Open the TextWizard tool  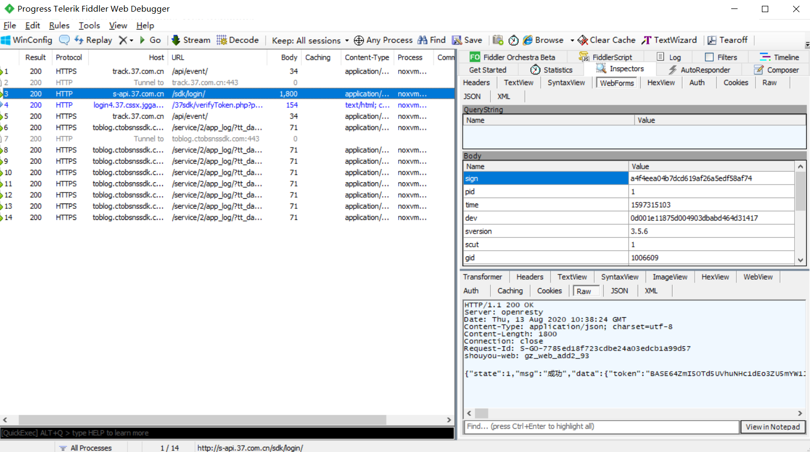669,40
